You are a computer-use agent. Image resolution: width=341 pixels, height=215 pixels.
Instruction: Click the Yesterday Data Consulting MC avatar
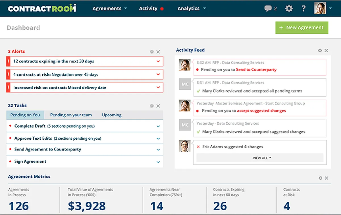click(x=185, y=125)
